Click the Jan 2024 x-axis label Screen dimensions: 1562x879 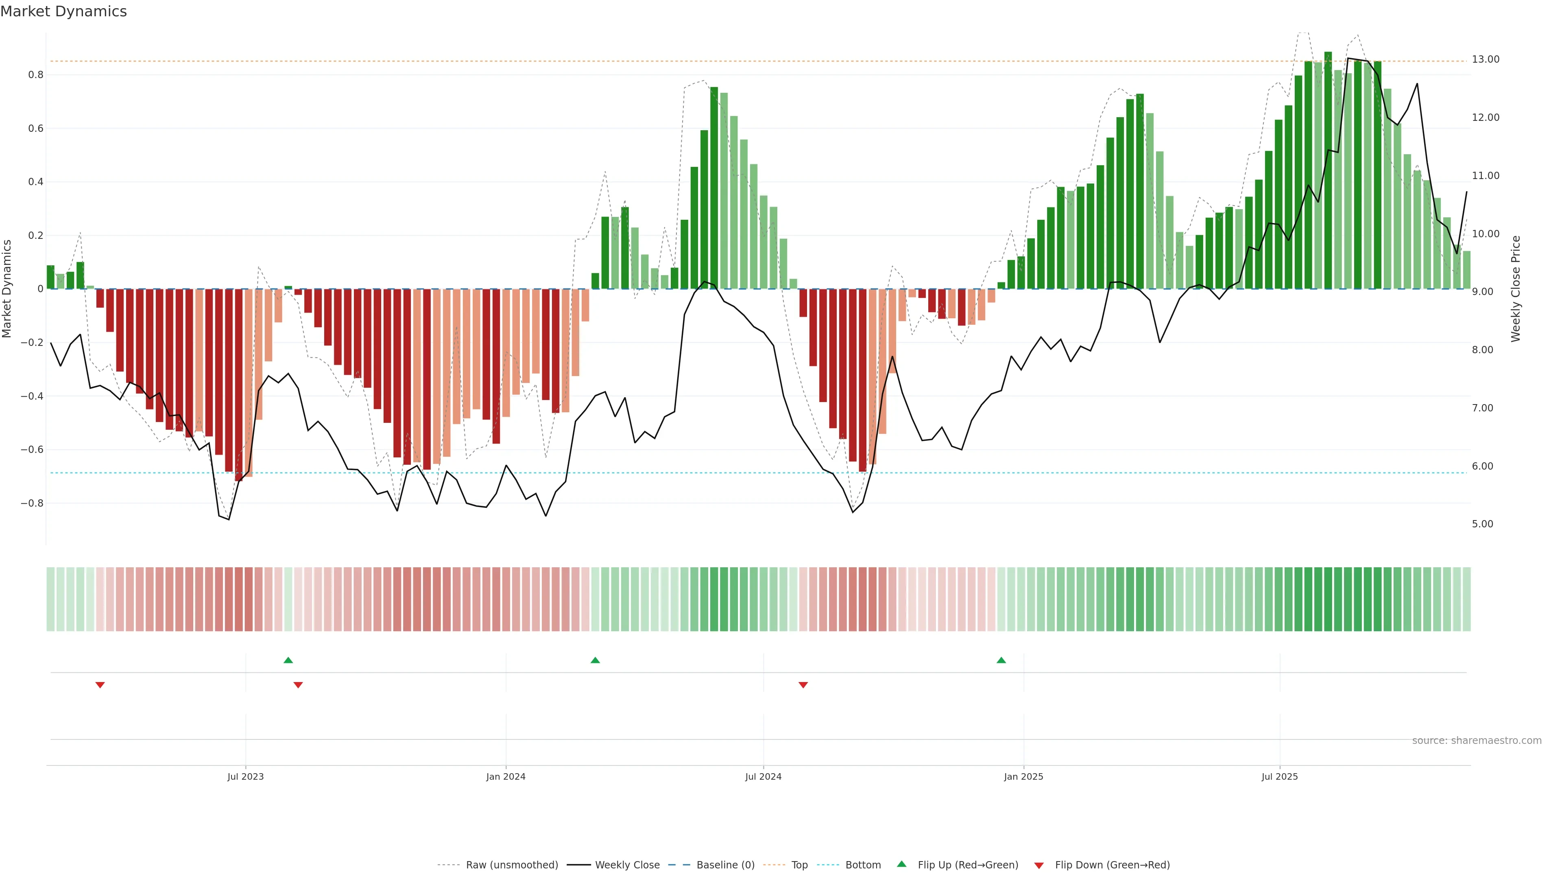pyautogui.click(x=506, y=776)
